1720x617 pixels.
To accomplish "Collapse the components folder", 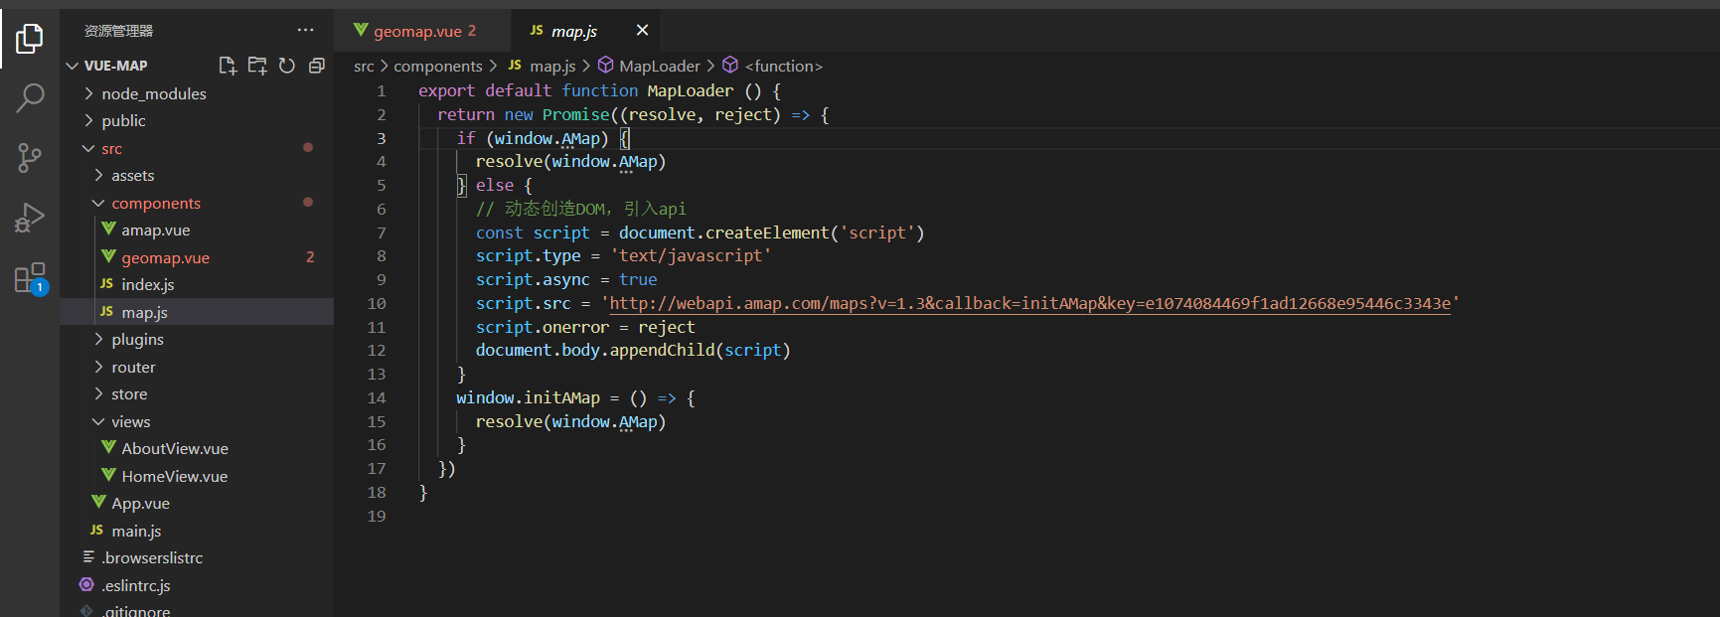I will click(x=197, y=203).
